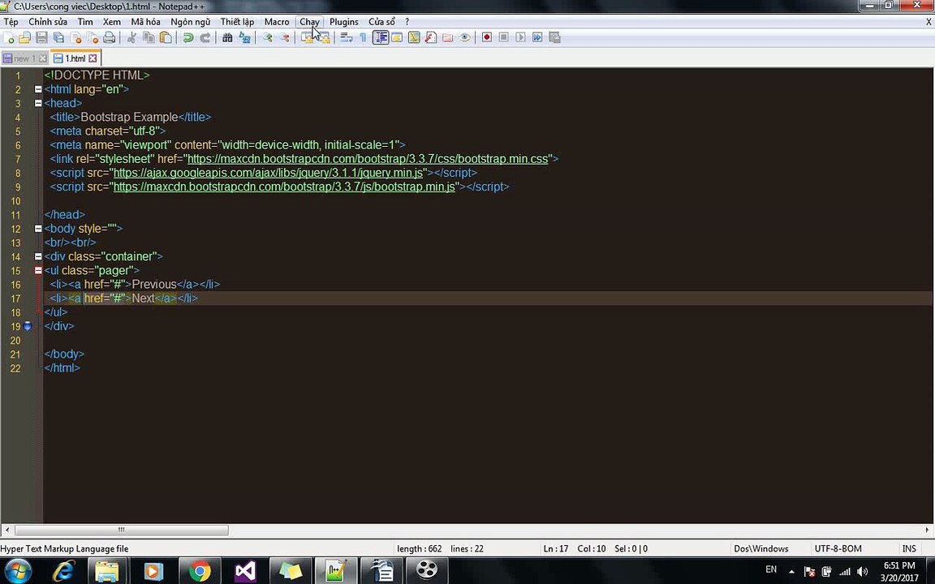Image resolution: width=935 pixels, height=584 pixels.
Task: Click the horizontal scrollbar thumb
Action: pos(122,530)
